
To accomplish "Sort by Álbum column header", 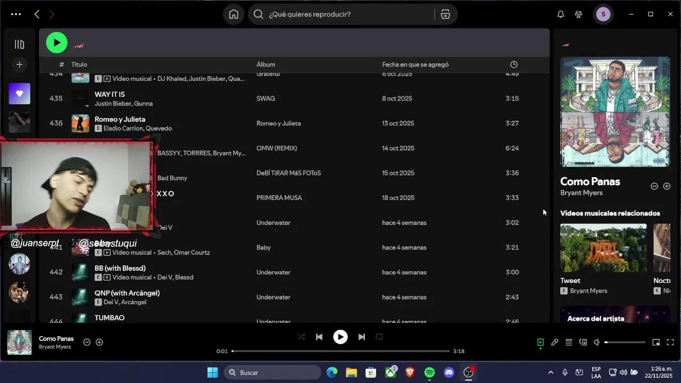I will click(x=265, y=64).
